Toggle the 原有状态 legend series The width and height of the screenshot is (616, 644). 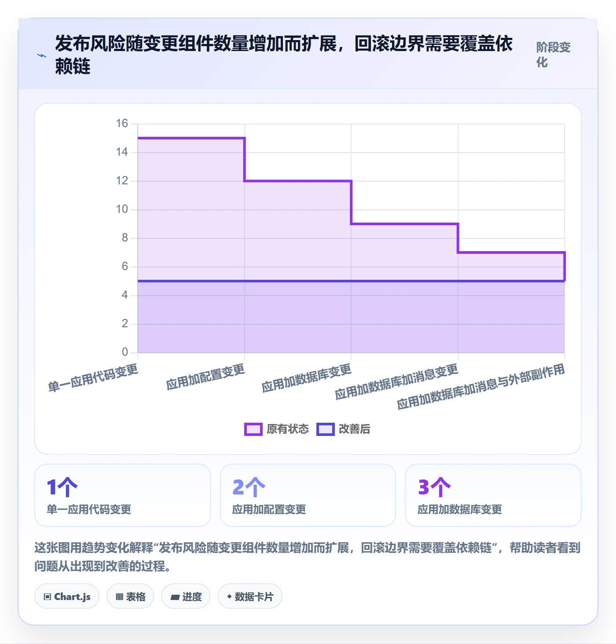coord(277,429)
